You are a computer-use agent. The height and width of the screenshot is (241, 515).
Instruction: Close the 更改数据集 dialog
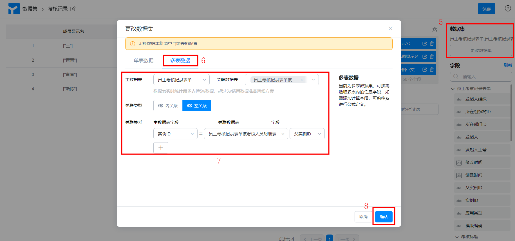[x=390, y=28]
